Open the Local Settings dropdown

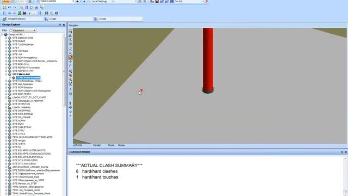coord(113,1)
